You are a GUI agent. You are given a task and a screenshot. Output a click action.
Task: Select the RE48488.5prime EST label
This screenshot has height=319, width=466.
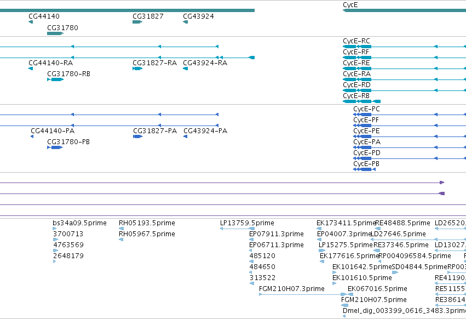click(x=402, y=223)
